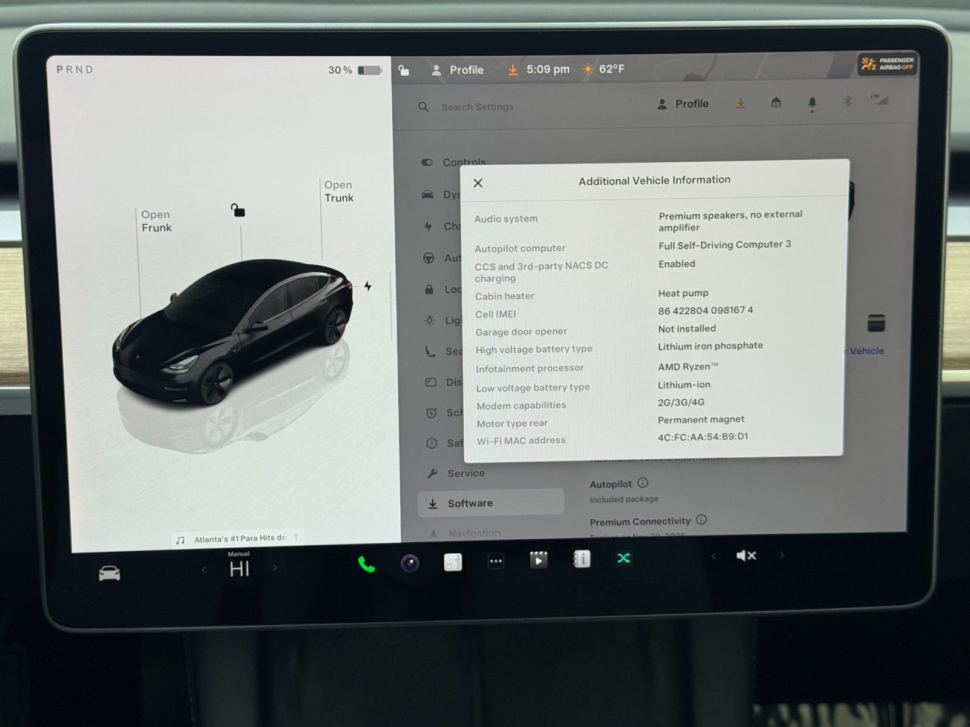The width and height of the screenshot is (970, 727).
Task: Open the camera app in bottom bar
Action: click(x=410, y=563)
